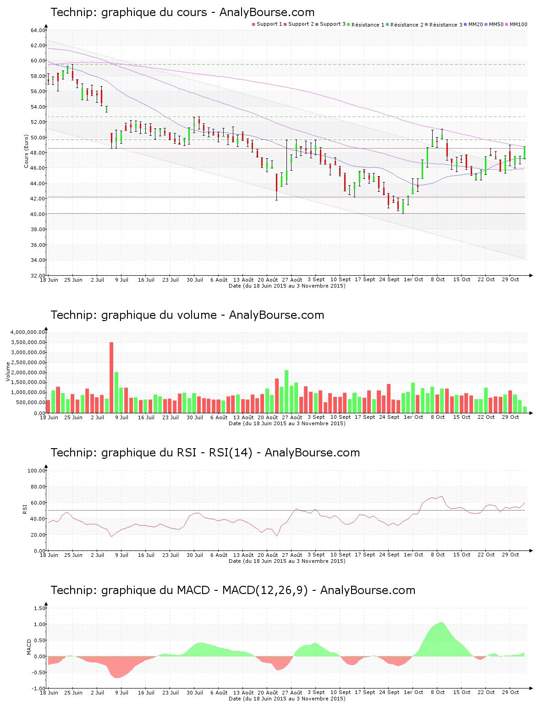Click the 'Cours (Euro)' axis label

(x=26, y=151)
